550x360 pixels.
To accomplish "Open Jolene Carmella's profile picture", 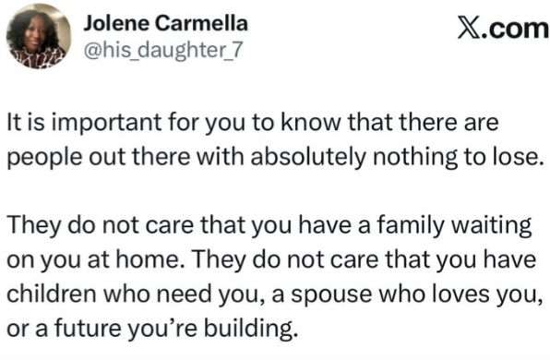I will point(38,36).
